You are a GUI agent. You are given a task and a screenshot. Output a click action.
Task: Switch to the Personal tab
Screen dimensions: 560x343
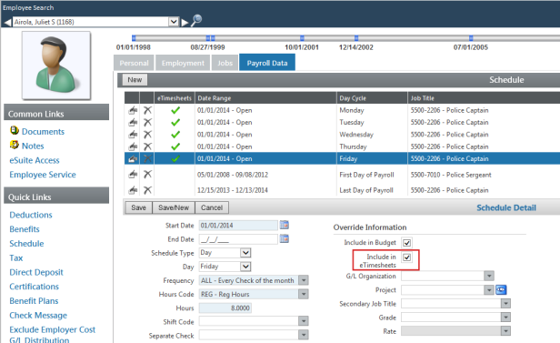click(x=134, y=63)
